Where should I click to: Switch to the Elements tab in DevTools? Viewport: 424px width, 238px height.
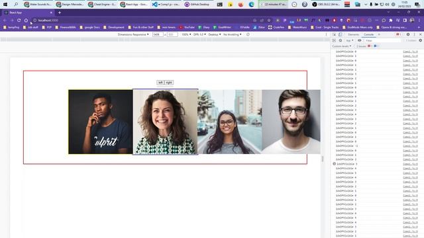click(353, 34)
